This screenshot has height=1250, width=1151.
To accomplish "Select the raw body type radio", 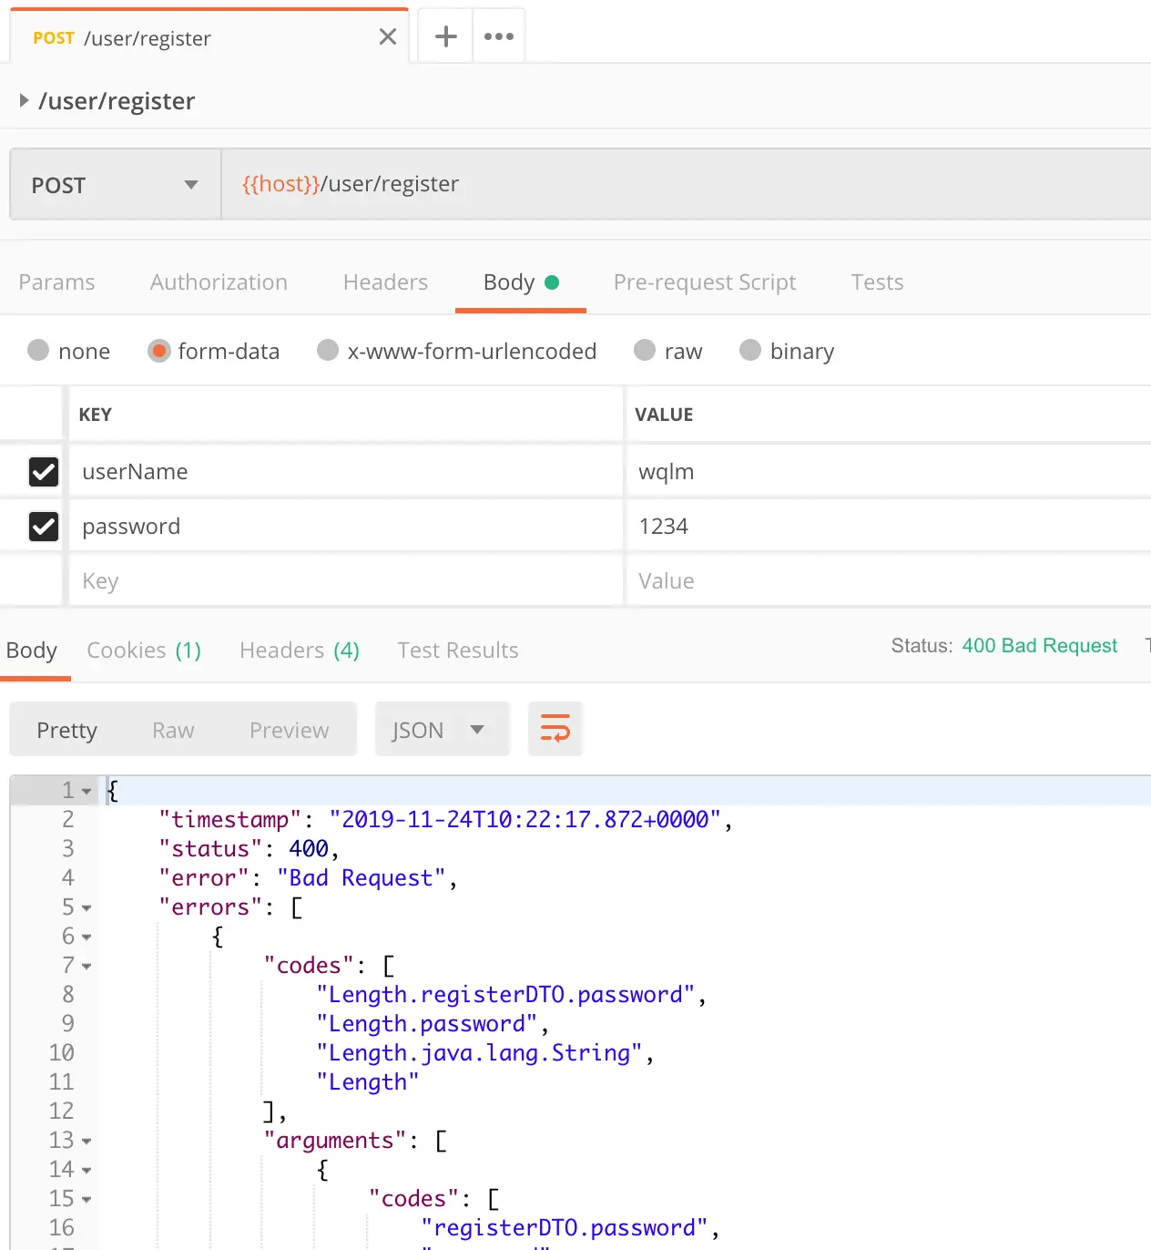I will tap(645, 351).
